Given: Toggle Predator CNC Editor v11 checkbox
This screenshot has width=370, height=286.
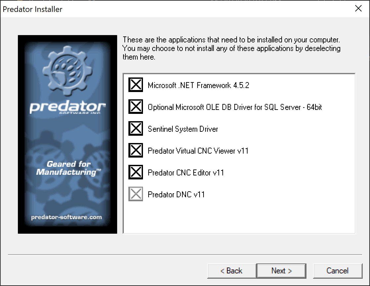Looking at the screenshot, I should coord(136,172).
